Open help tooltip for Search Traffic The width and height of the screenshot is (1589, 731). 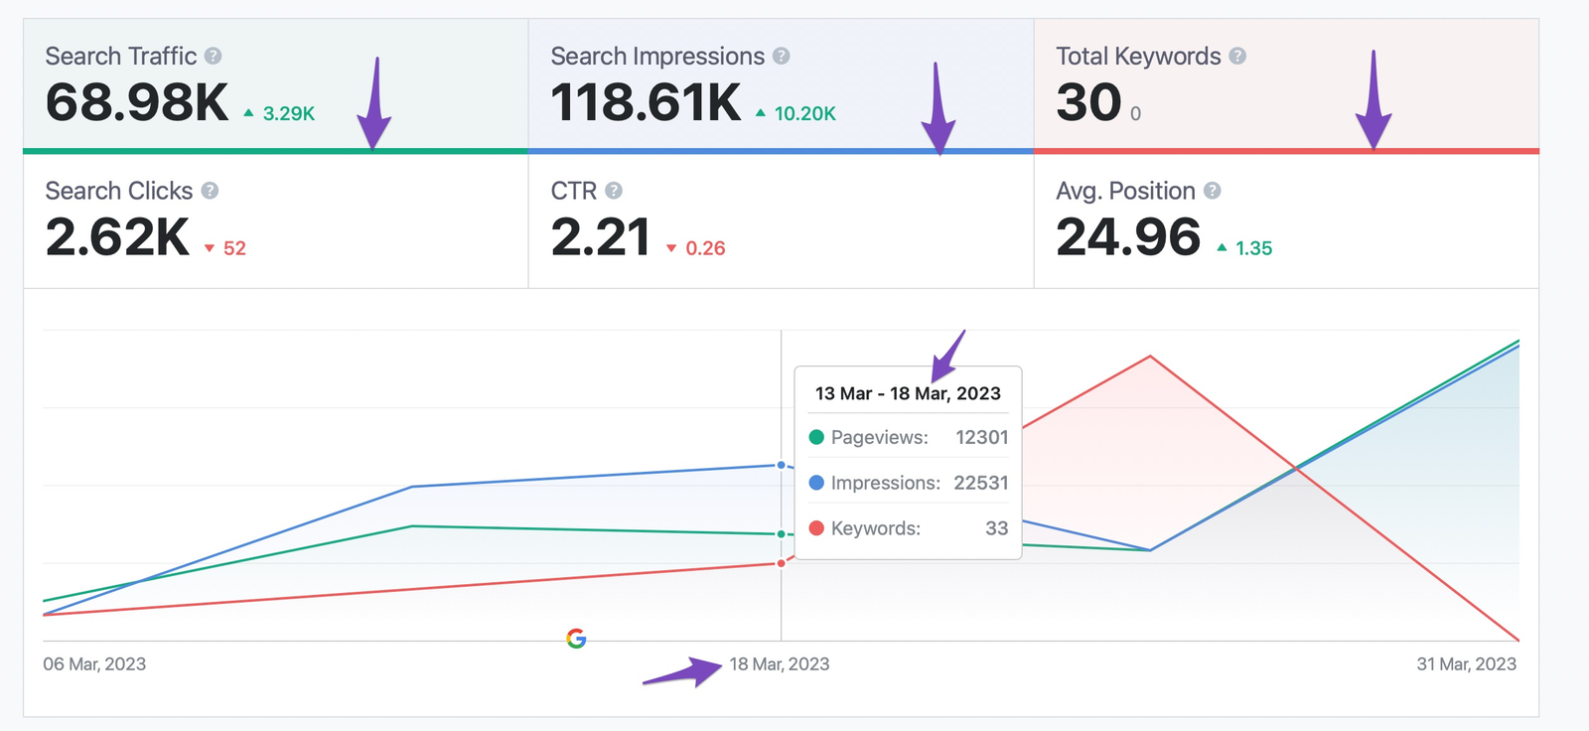(214, 57)
